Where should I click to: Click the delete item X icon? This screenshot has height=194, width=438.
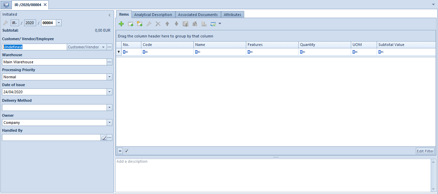click(x=158, y=24)
